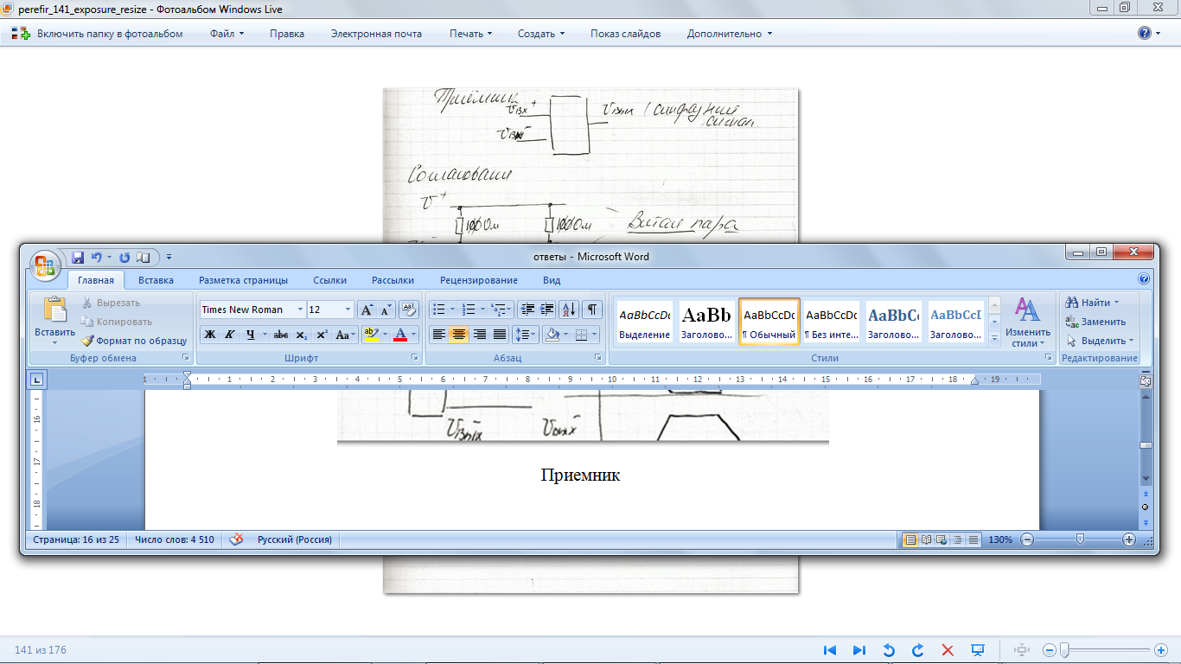Click the Sort (А-Я) icon
The width and height of the screenshot is (1181, 664).
click(x=569, y=310)
